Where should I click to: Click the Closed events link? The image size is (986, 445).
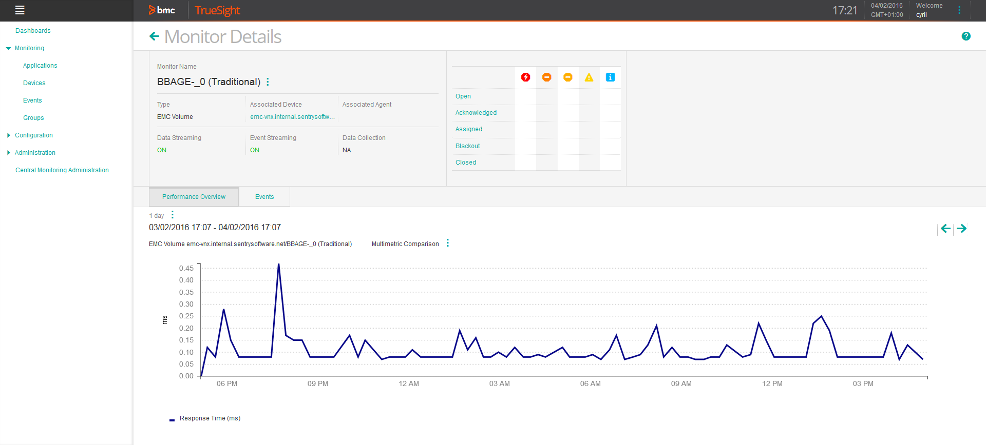(466, 163)
